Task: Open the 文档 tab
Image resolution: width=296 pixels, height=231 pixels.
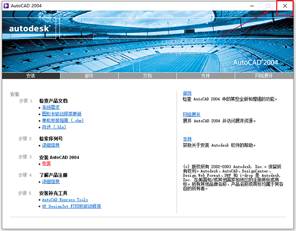Action: pyautogui.click(x=148, y=76)
